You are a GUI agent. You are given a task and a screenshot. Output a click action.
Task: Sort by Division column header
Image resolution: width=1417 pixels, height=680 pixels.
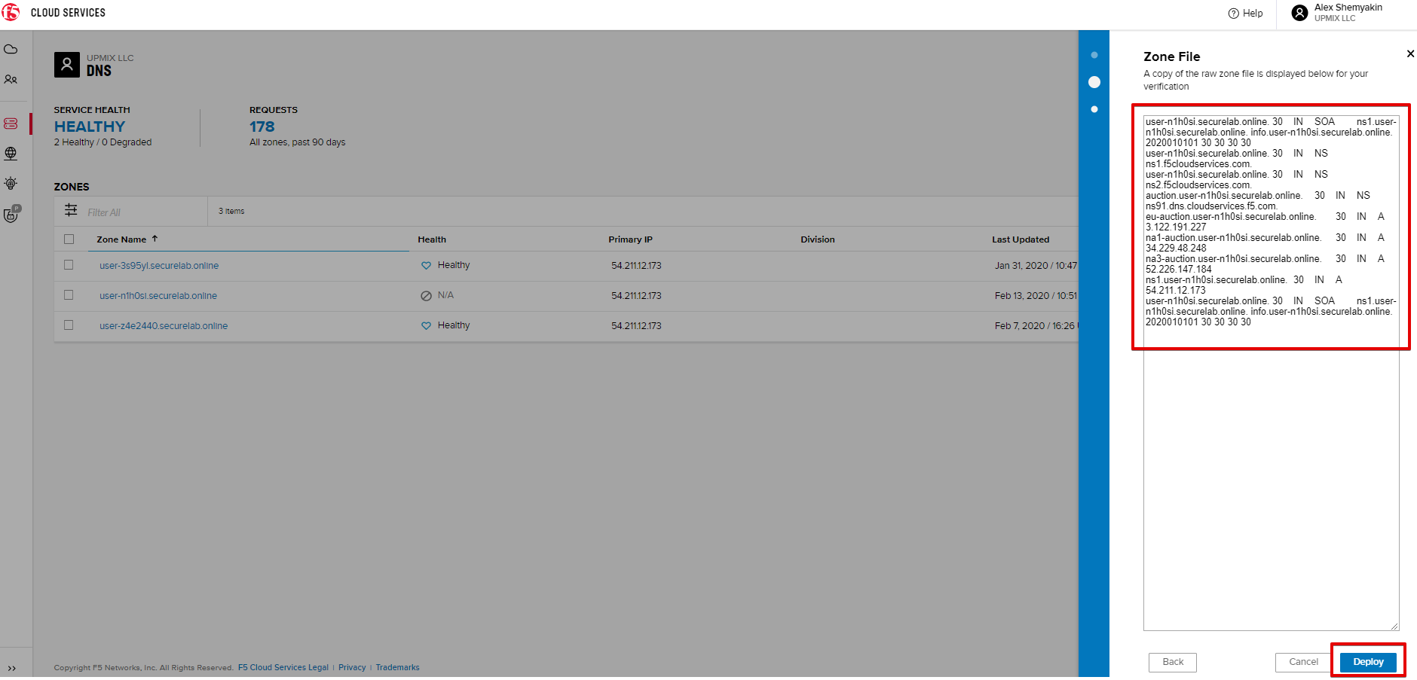[817, 239]
